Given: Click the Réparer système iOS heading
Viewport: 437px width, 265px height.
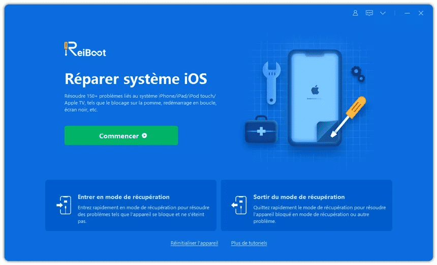Looking at the screenshot, I should coord(136,79).
